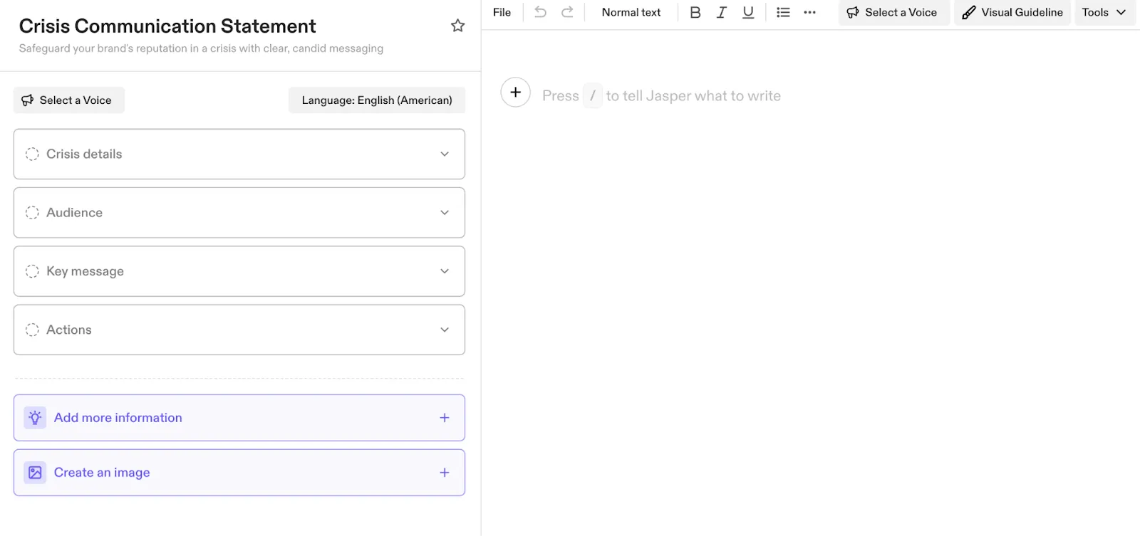Image resolution: width=1140 pixels, height=536 pixels.
Task: Click the editor prompt line to write
Action: (x=661, y=96)
